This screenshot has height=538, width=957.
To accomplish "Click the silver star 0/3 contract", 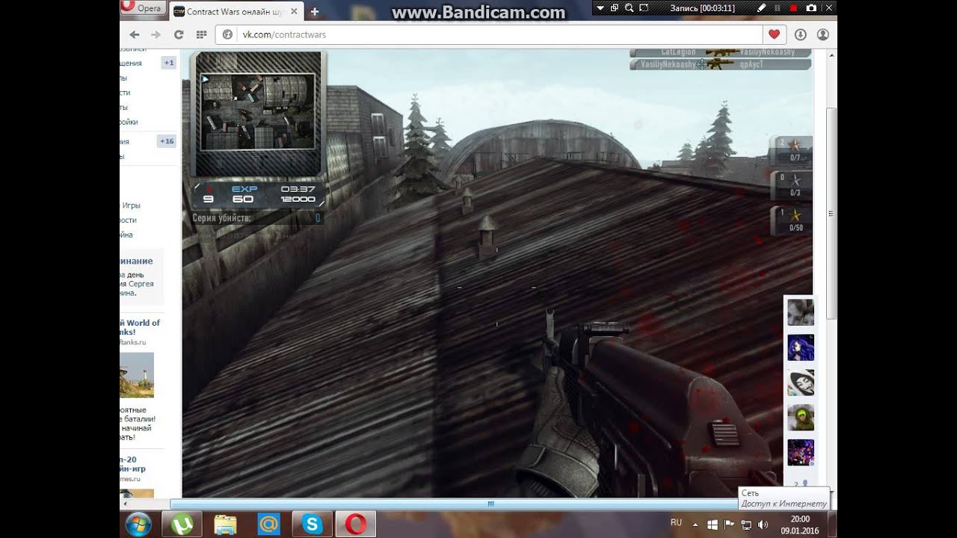I will click(793, 185).
